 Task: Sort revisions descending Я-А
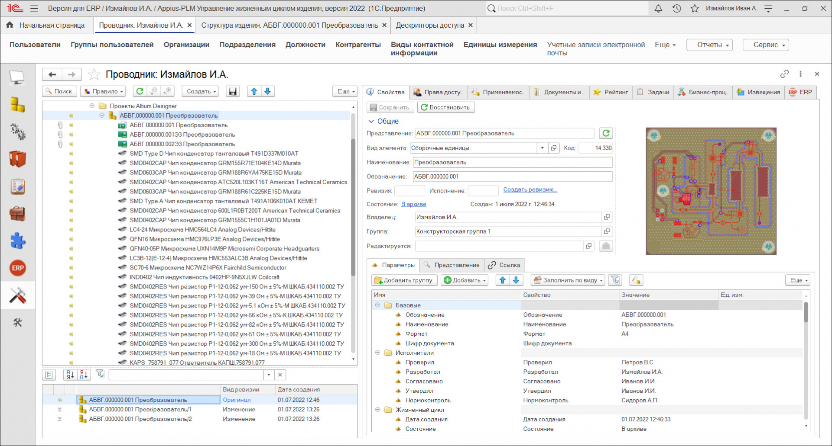pyautogui.click(x=84, y=375)
